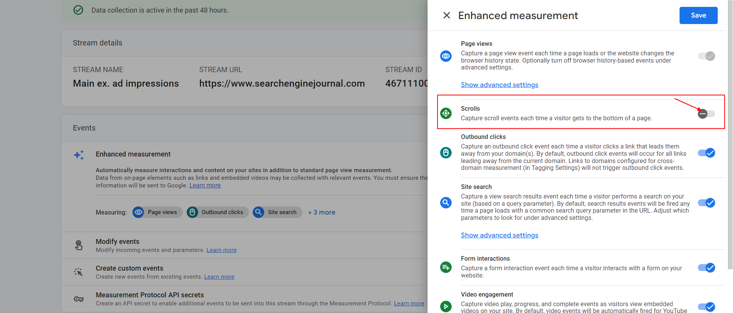Click the Modify events hand icon
733x313 pixels.
pyautogui.click(x=79, y=245)
